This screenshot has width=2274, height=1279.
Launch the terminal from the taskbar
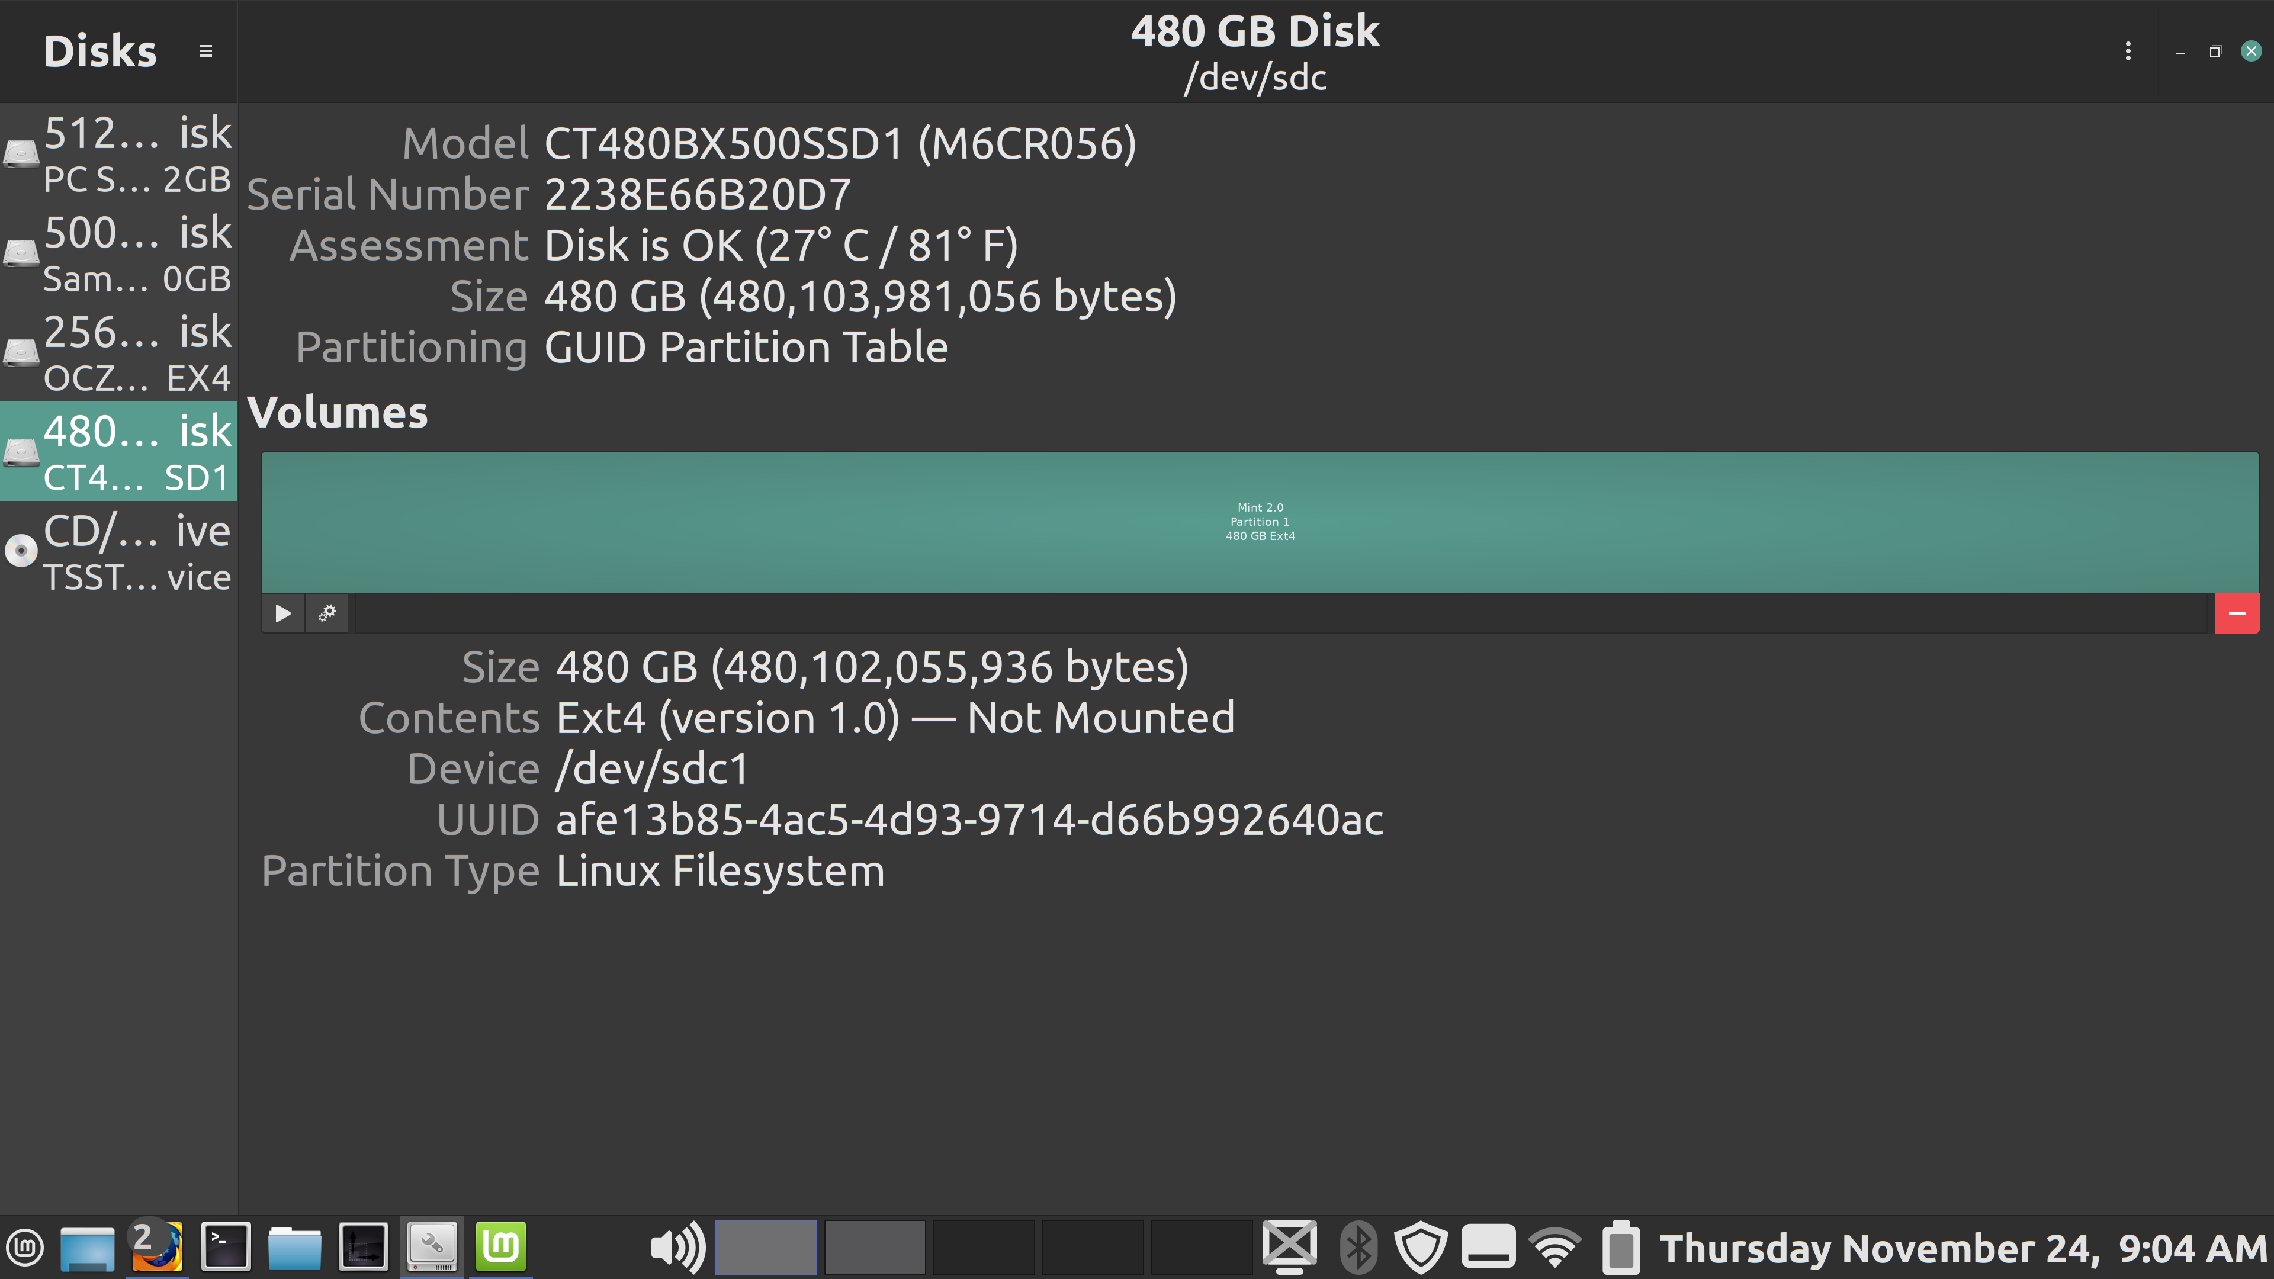226,1247
